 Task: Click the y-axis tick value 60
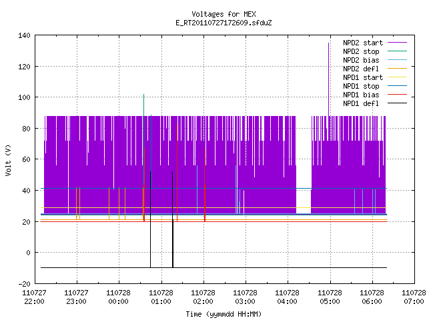point(26,159)
